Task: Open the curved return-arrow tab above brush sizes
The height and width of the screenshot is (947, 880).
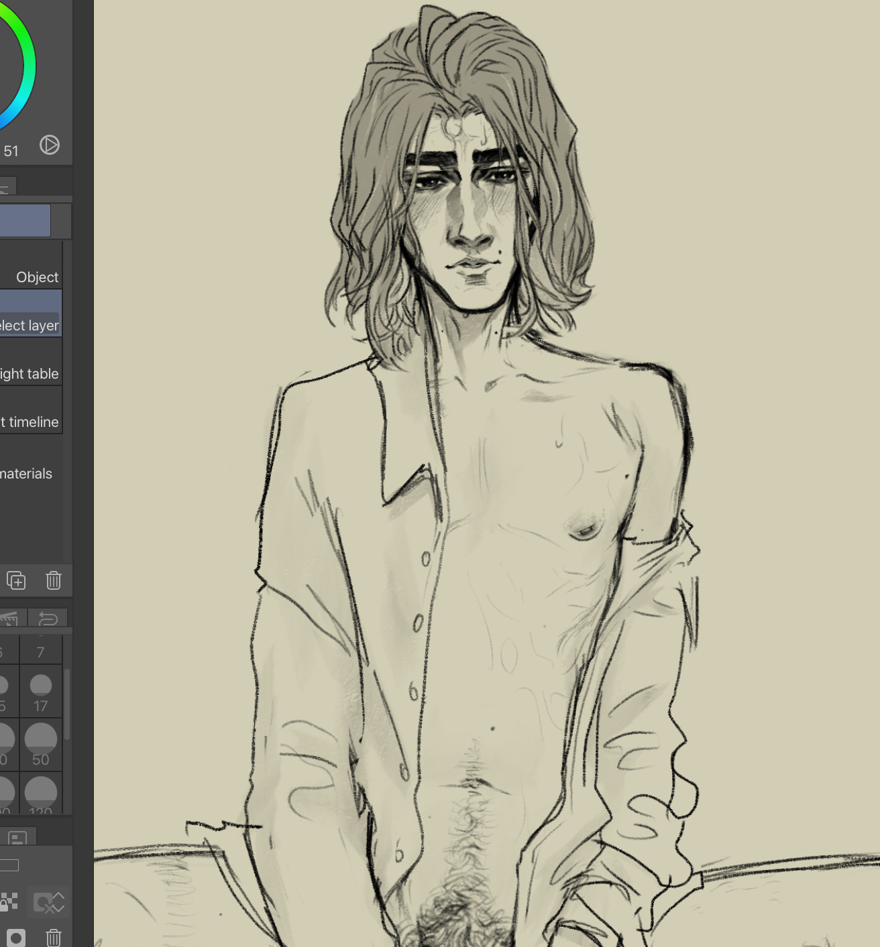Action: click(48, 618)
